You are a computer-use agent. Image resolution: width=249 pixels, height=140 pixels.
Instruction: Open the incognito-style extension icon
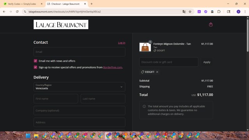(212, 12)
